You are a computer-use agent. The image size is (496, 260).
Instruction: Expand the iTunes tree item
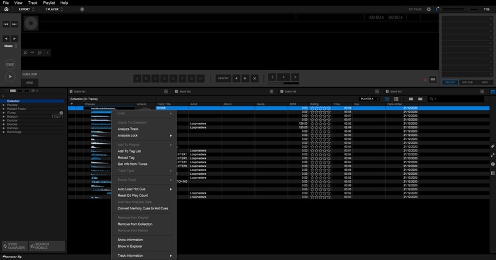[x=4, y=112]
